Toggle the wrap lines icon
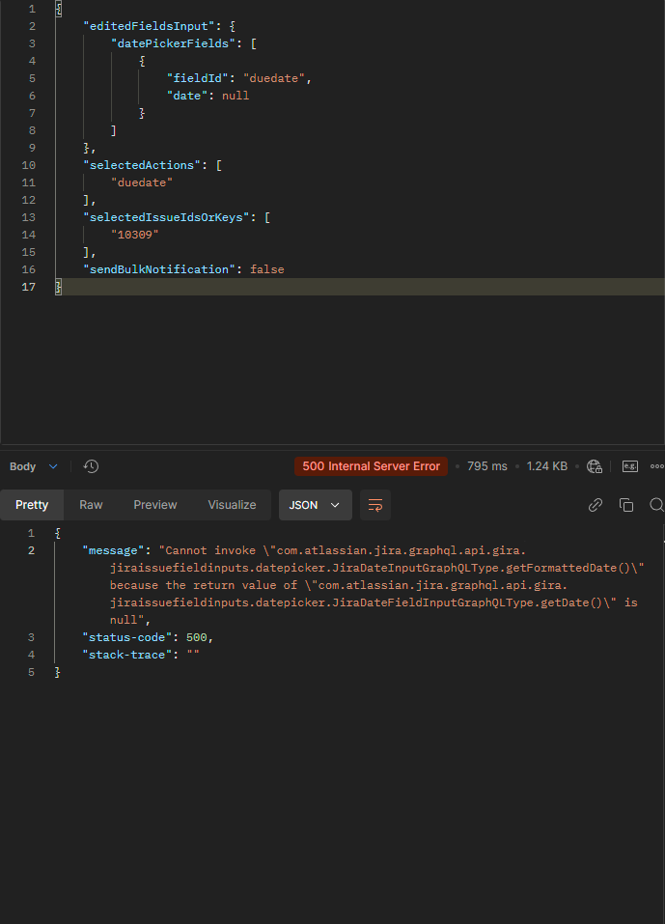Image resolution: width=665 pixels, height=924 pixels. point(374,505)
